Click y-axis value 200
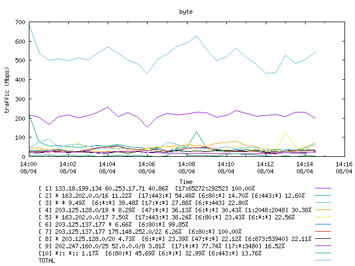Viewport: 355px width, 266px height. (20, 118)
